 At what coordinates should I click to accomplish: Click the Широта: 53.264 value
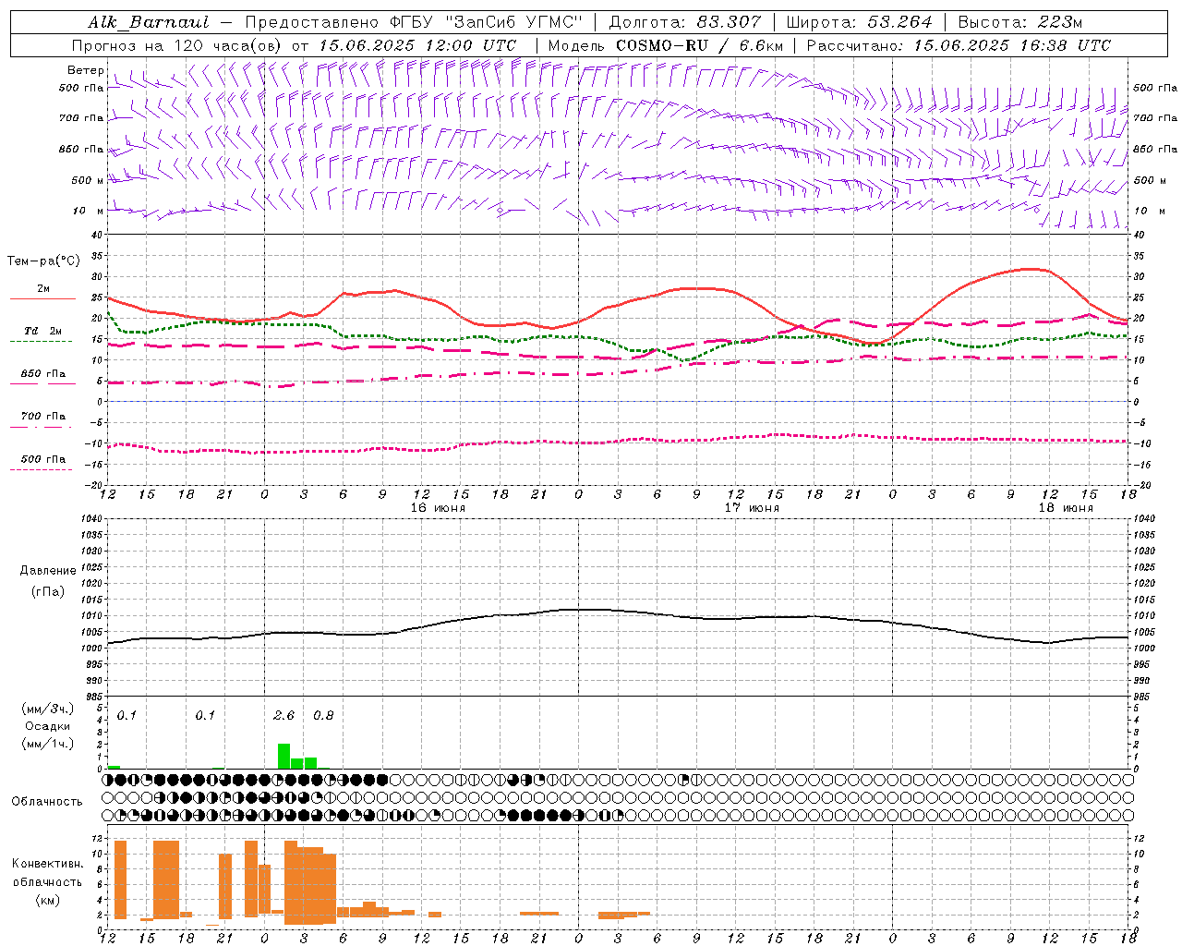coord(860,22)
